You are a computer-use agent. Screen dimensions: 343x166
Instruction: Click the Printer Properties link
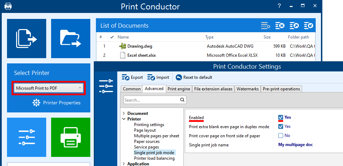pyautogui.click(x=62, y=103)
